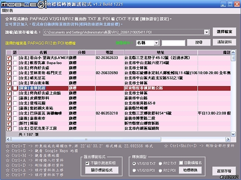Tick voice checkbox for 笠林茶坊 row

(15, 73)
